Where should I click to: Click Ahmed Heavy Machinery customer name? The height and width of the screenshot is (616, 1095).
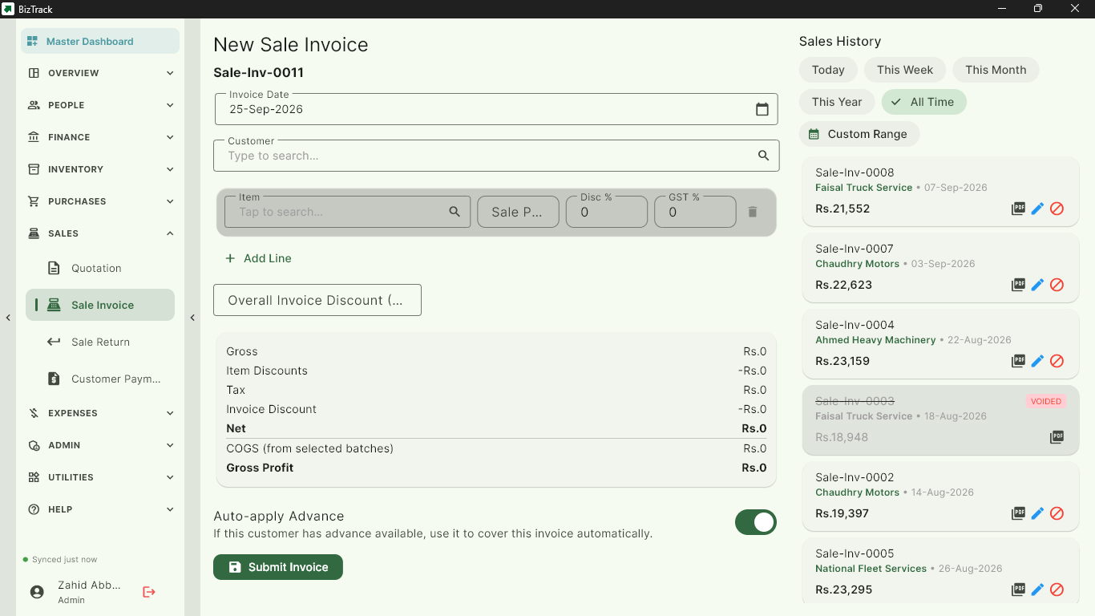[x=875, y=340]
